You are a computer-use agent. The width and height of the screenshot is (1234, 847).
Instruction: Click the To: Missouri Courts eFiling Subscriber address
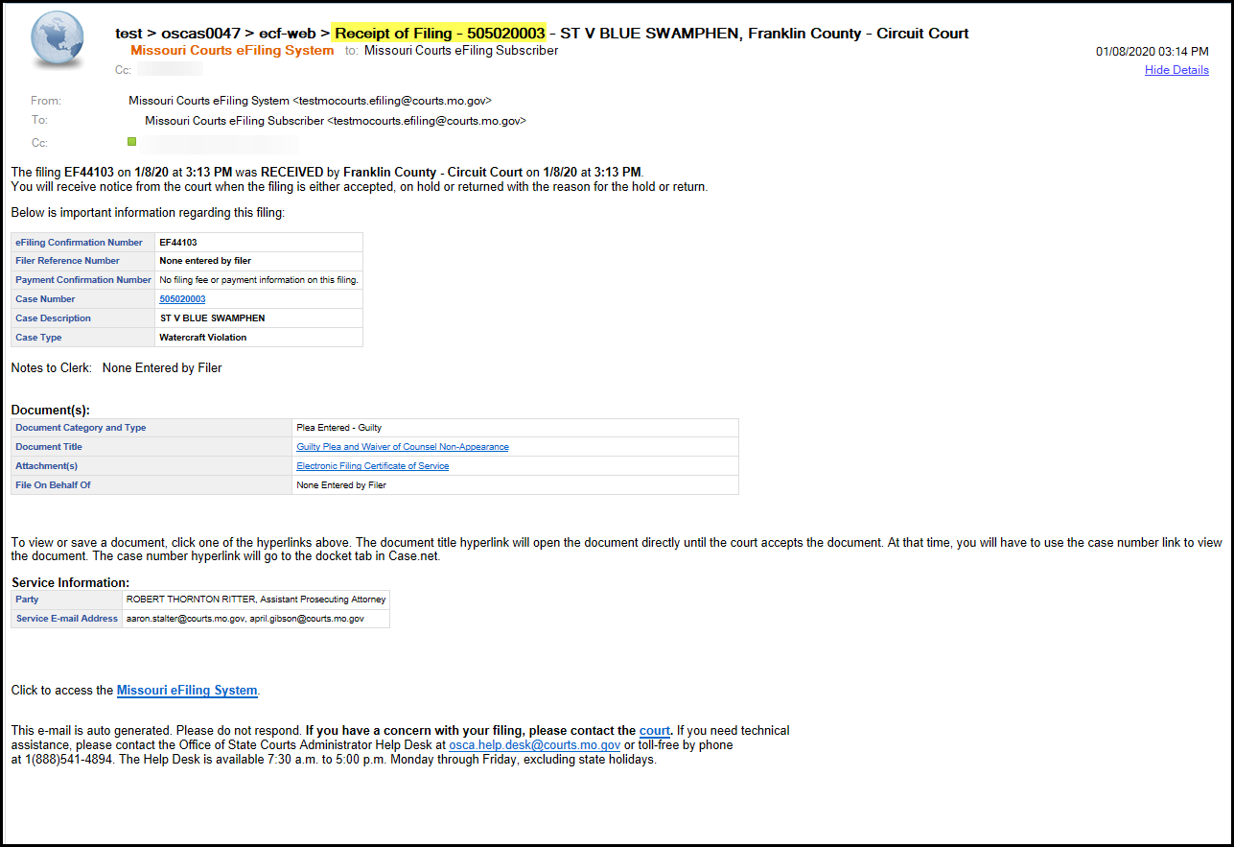point(336,121)
